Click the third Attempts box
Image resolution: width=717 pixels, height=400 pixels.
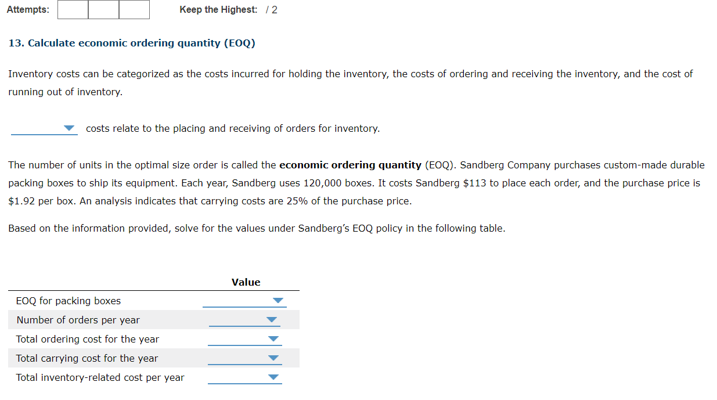(x=134, y=9)
